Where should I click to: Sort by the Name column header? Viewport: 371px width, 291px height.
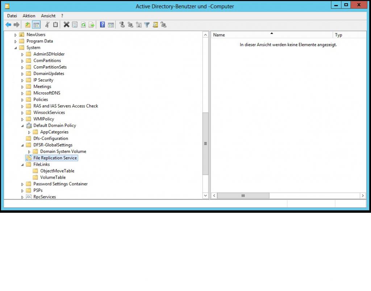point(272,35)
